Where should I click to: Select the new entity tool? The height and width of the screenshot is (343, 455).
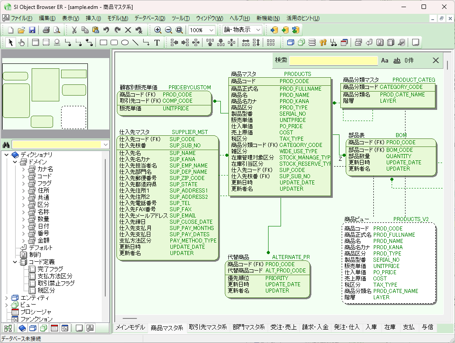(x=35, y=43)
